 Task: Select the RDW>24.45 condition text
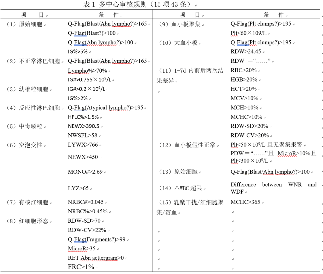pyautogui.click(x=246, y=52)
